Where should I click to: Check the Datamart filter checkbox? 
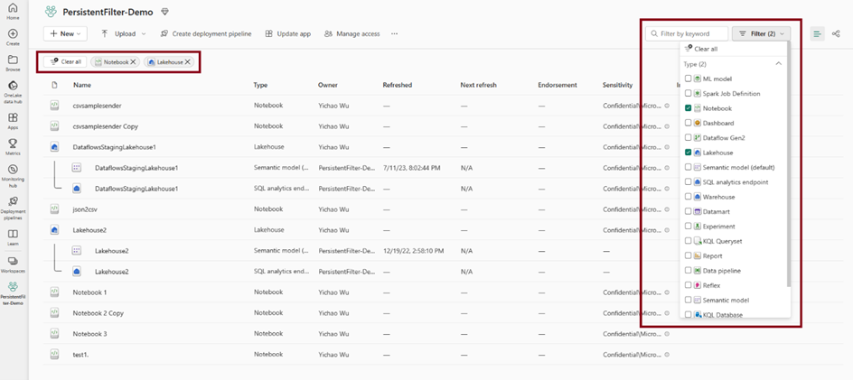click(689, 211)
